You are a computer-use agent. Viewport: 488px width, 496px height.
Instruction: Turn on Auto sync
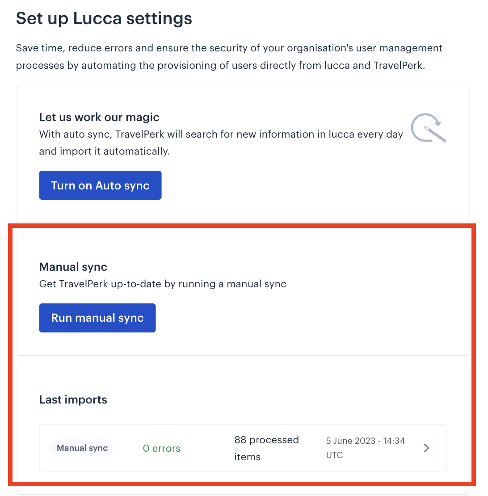coord(100,185)
